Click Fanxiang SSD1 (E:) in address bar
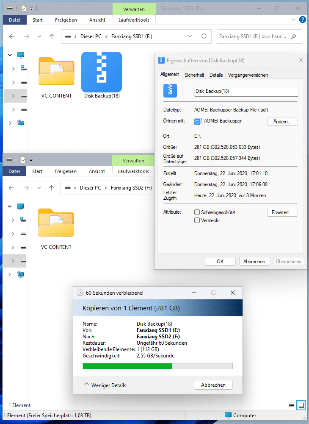Screen dimensions: 309x424 coord(132,36)
